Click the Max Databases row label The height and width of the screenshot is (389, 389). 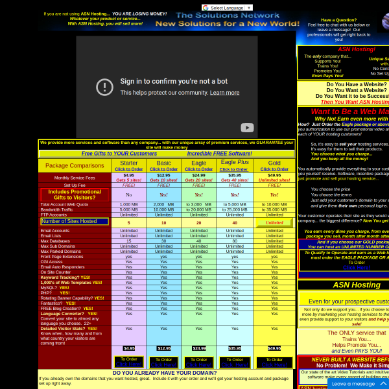55,241
